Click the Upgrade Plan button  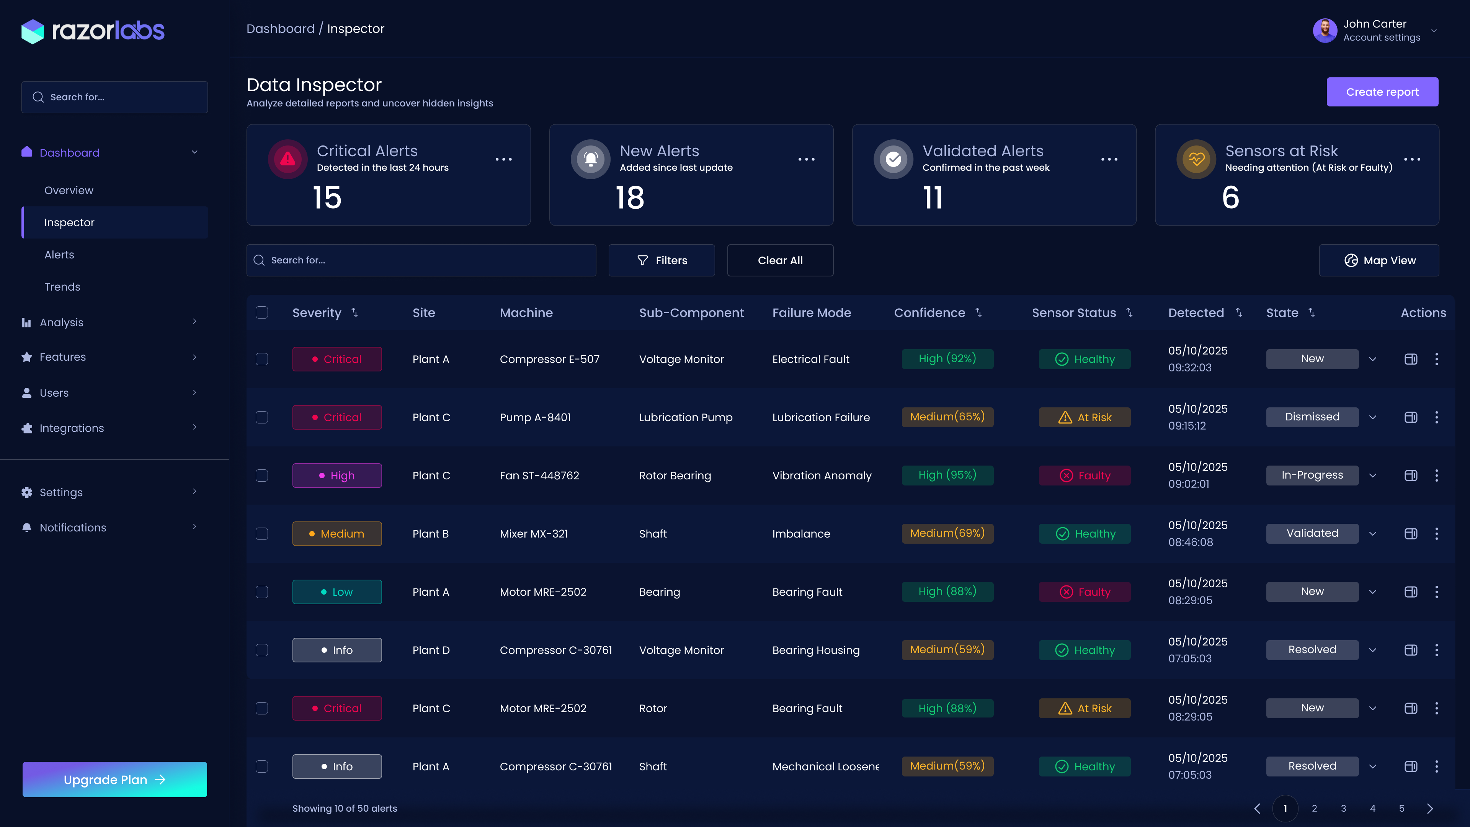pyautogui.click(x=115, y=780)
